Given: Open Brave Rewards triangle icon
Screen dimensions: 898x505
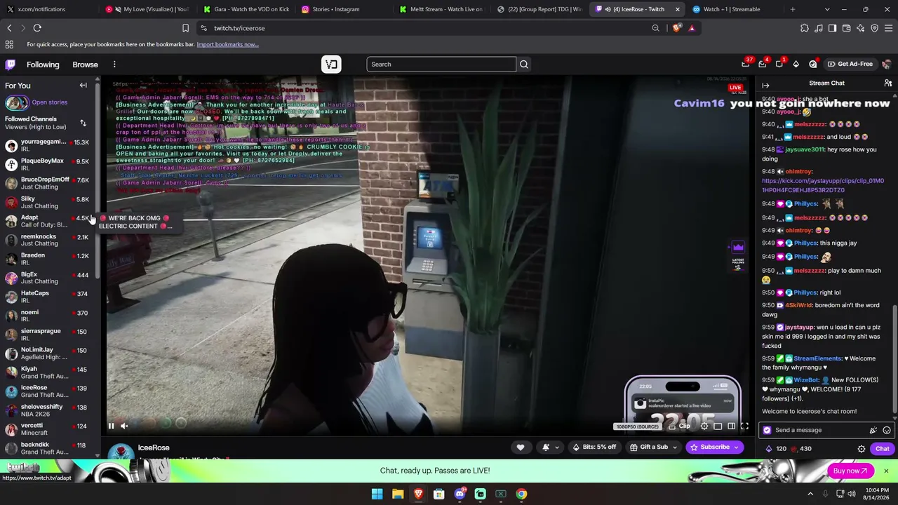Looking at the screenshot, I should [x=692, y=28].
